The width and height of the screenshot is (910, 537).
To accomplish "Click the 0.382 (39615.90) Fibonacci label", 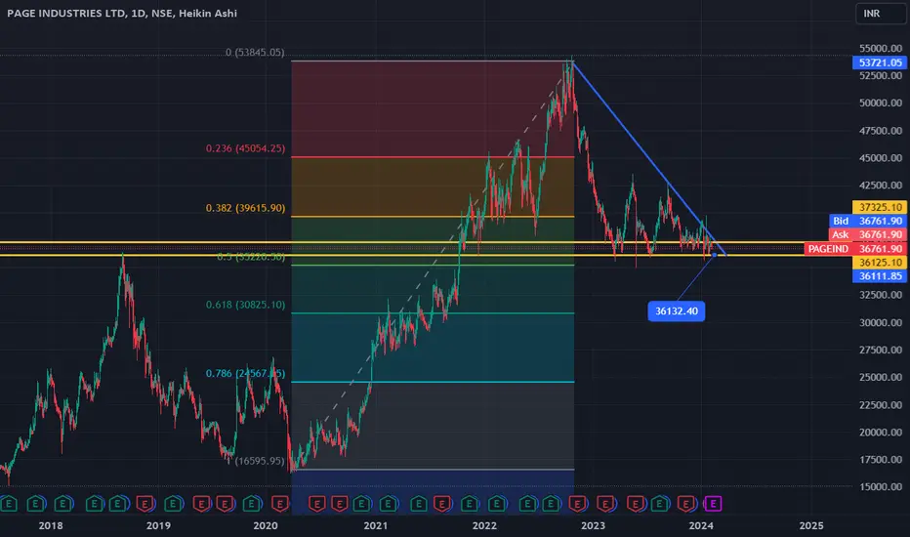I will pyautogui.click(x=245, y=208).
